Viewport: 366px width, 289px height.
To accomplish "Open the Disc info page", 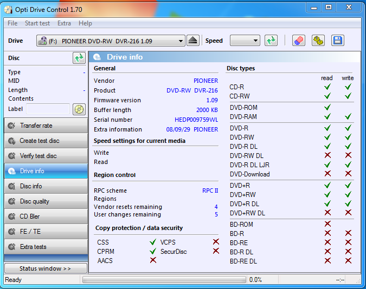I will (x=46, y=186).
